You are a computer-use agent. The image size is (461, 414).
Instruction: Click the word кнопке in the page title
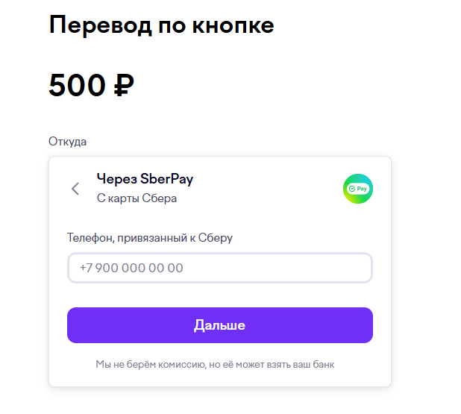pyautogui.click(x=233, y=25)
